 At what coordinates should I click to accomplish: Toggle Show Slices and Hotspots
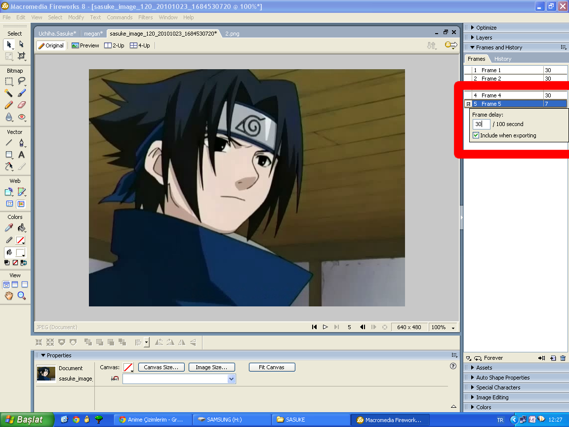coord(21,204)
